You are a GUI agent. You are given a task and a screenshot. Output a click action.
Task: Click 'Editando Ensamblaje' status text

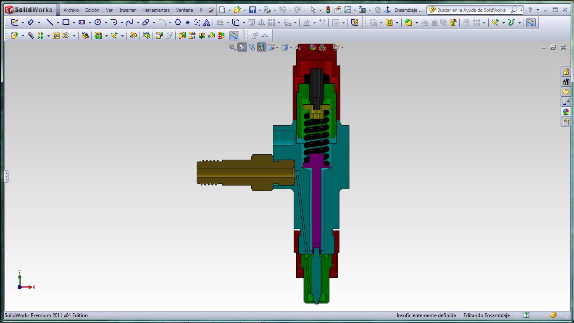pyautogui.click(x=487, y=315)
